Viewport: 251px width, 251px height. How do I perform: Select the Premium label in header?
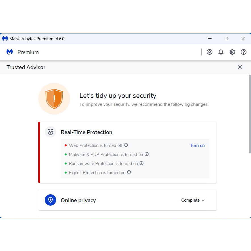pos(28,52)
